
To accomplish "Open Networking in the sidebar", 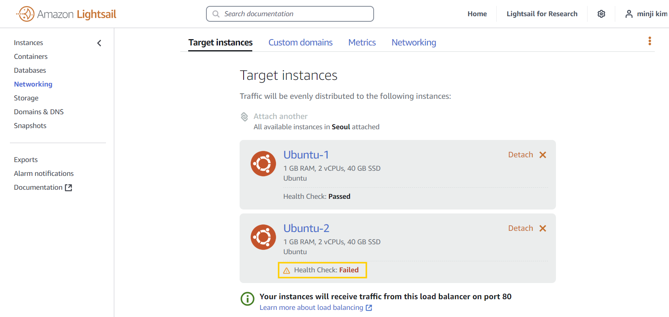I will click(x=33, y=84).
